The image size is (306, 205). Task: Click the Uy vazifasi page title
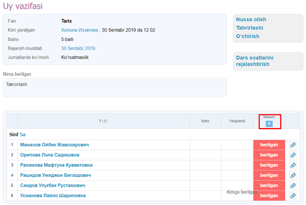click(x=23, y=6)
